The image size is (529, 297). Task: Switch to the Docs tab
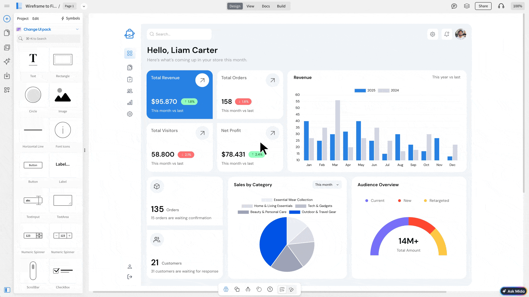click(266, 6)
